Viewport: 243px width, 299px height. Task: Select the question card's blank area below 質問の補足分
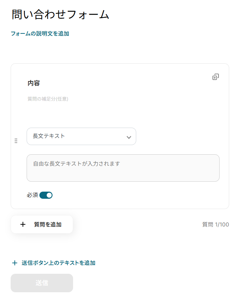pos(121,114)
